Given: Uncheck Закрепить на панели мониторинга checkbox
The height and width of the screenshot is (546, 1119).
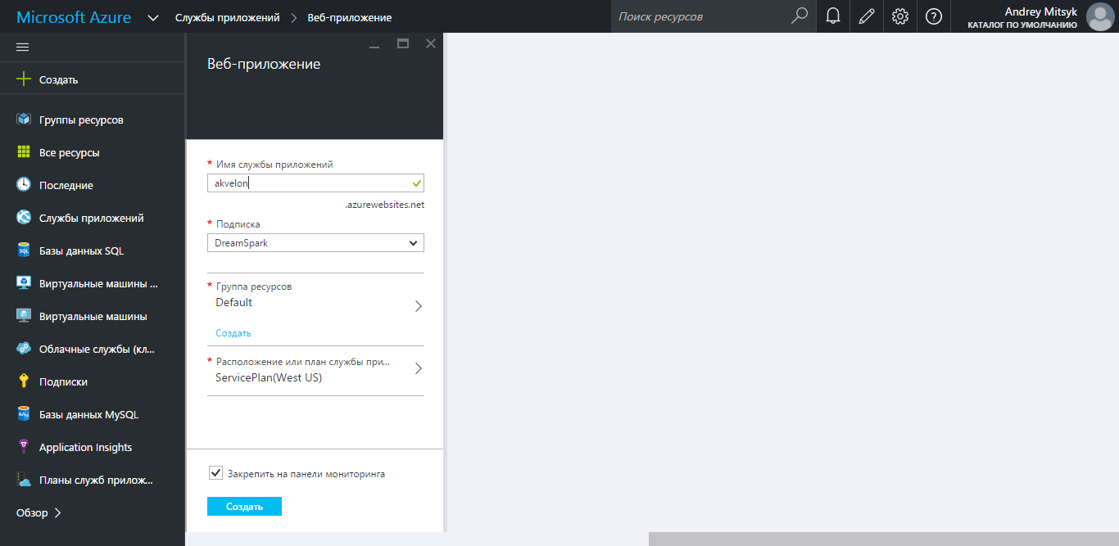Looking at the screenshot, I should pos(216,473).
